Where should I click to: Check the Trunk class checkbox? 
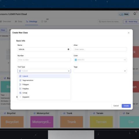pos(61,113)
